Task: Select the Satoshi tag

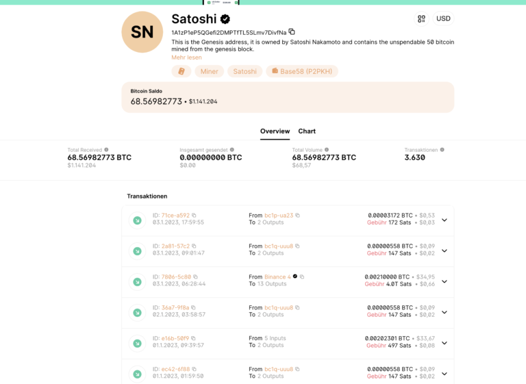Action: click(x=245, y=71)
